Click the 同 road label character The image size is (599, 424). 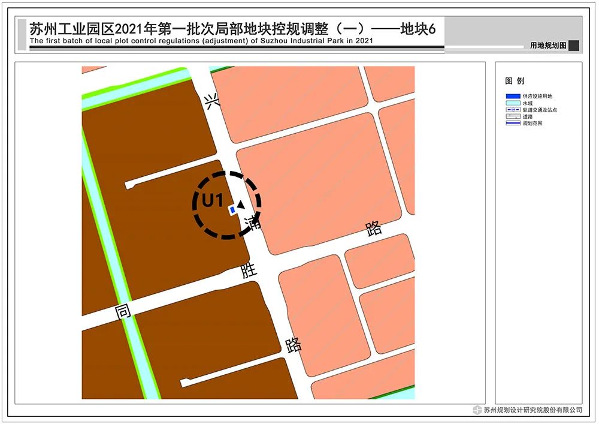coord(123,312)
